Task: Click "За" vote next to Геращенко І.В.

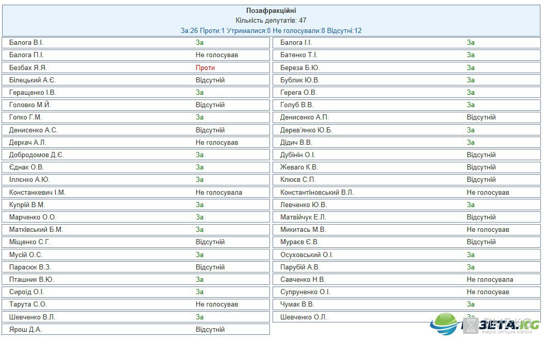Action: (x=199, y=93)
